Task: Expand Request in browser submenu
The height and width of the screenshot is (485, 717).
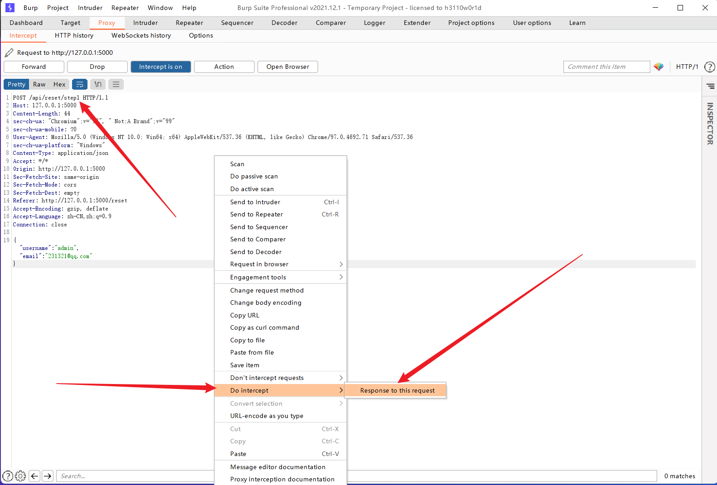Action: 281,264
